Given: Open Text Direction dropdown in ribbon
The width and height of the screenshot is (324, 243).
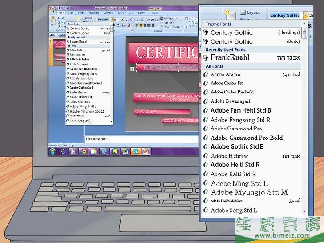Looking at the screenshot, I should (x=169, y=18).
